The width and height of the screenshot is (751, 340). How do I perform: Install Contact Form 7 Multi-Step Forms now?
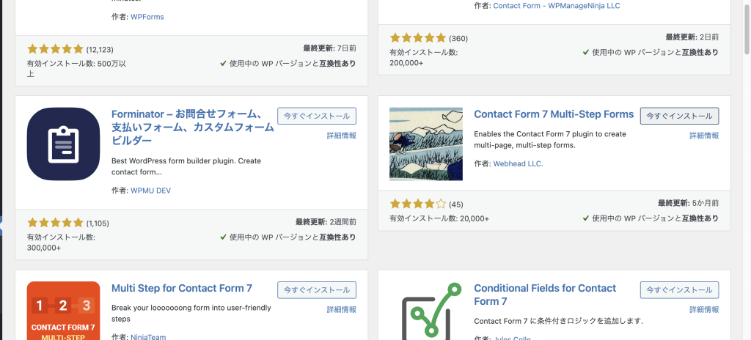(x=680, y=116)
